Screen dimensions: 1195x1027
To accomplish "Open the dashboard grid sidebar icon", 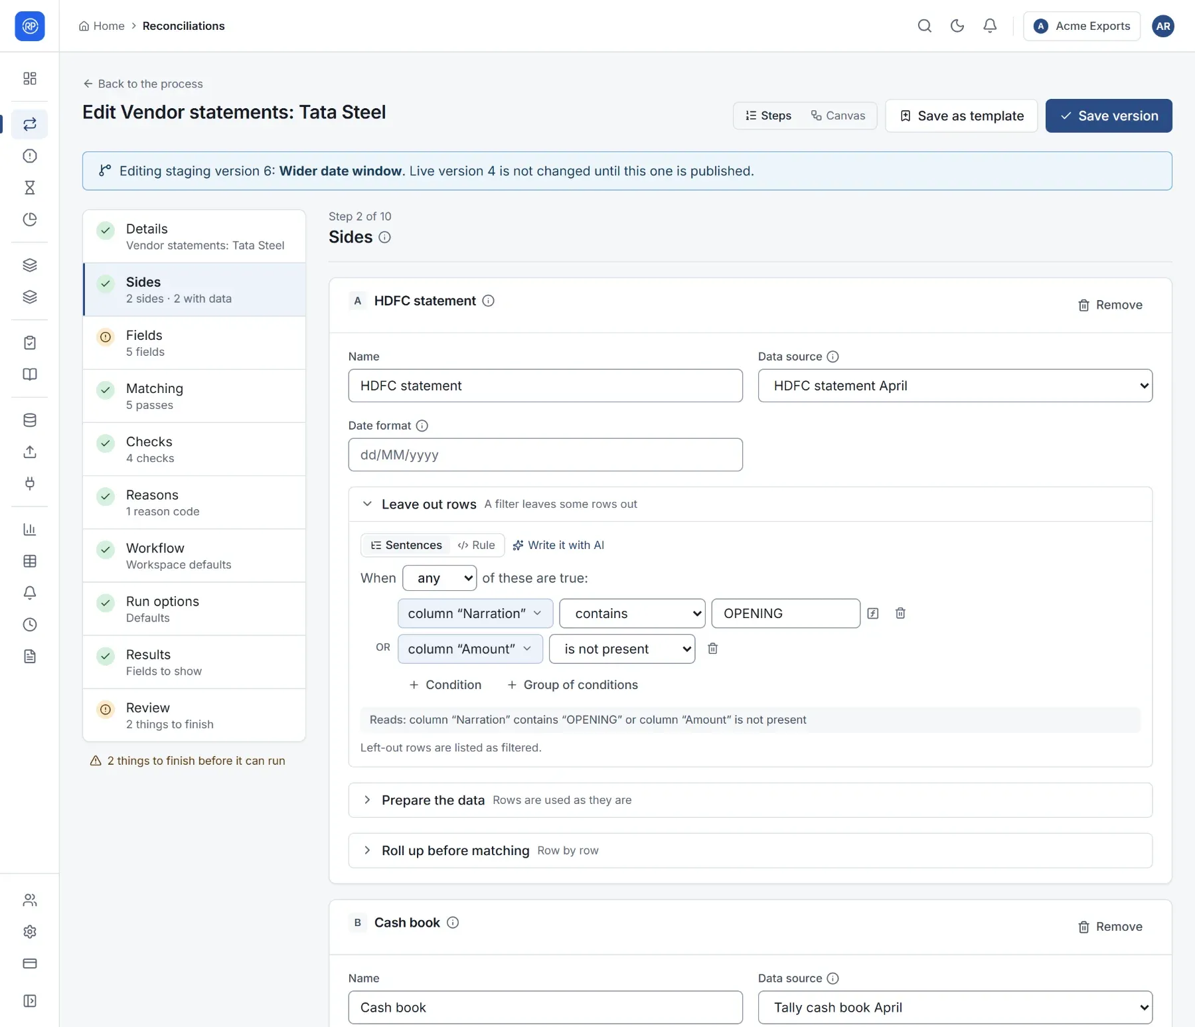I will (30, 78).
